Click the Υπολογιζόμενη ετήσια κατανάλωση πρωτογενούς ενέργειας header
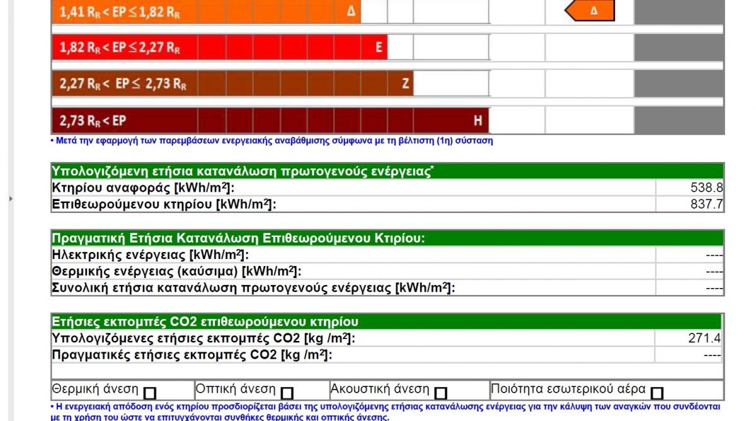 coord(387,171)
